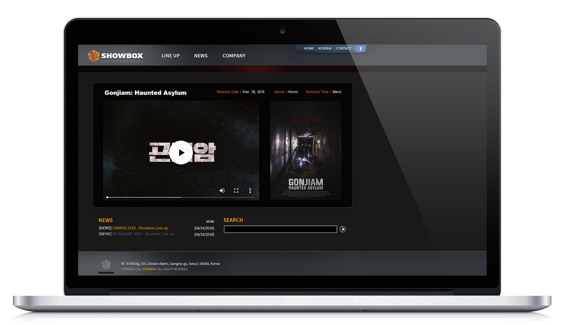Open the LINE UP menu
The height and width of the screenshot is (325, 564).
pyautogui.click(x=171, y=56)
